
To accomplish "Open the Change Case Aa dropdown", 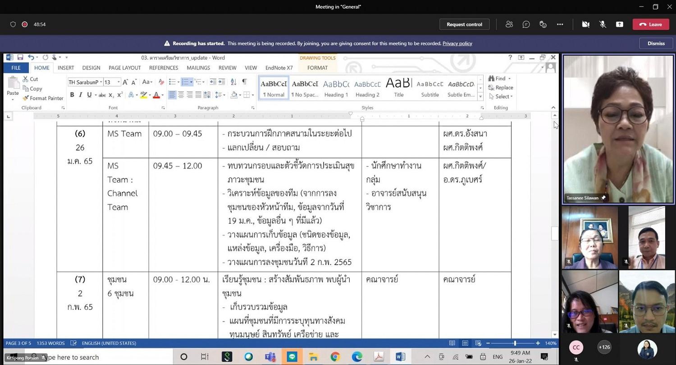I will pyautogui.click(x=147, y=82).
